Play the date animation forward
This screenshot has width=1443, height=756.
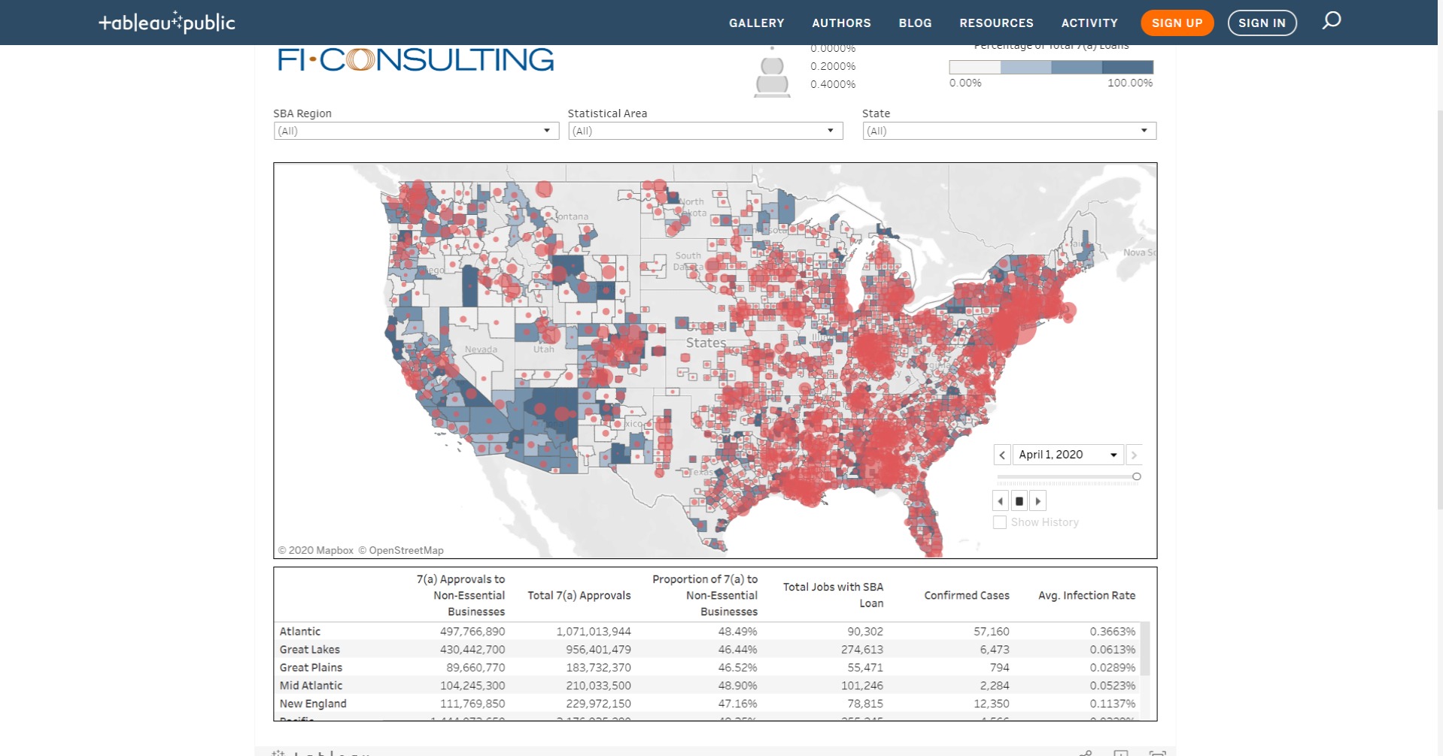1038,501
